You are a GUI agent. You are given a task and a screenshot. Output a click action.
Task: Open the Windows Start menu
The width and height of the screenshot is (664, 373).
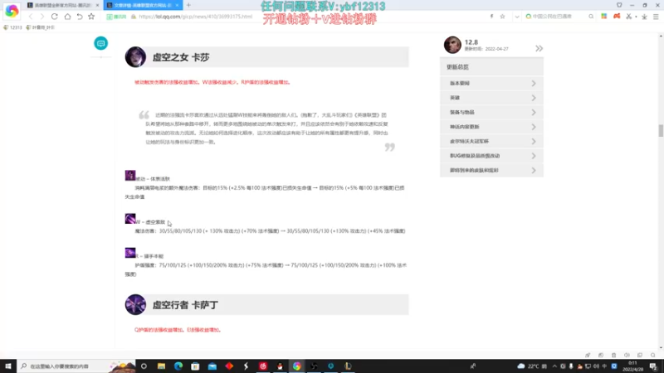[8, 366]
